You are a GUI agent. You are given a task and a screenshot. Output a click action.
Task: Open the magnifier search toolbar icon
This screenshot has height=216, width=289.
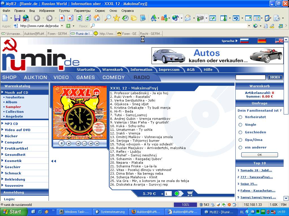108,18
